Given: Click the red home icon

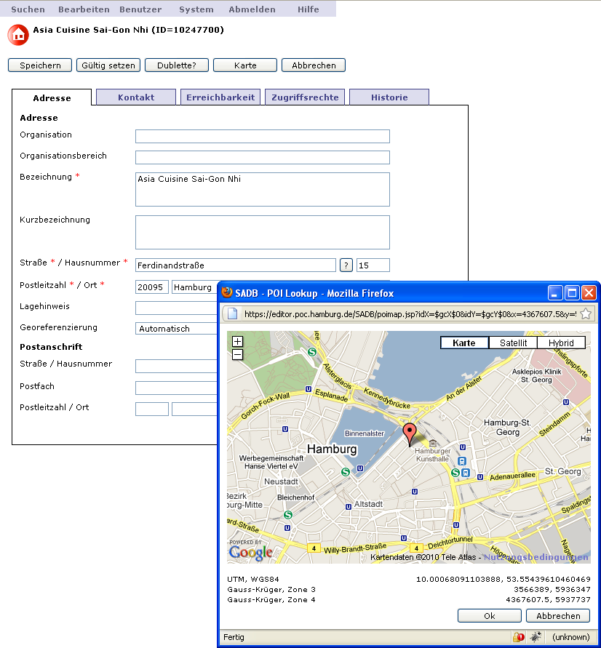Looking at the screenshot, I should 18,35.
